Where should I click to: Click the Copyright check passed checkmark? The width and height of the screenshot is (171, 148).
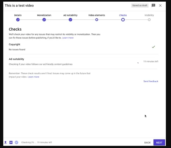[153, 47]
